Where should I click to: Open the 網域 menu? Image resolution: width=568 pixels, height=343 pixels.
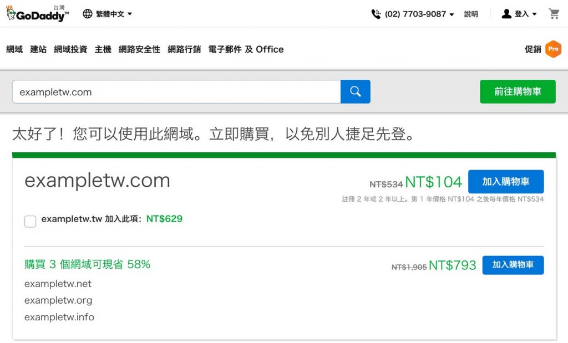pyautogui.click(x=14, y=49)
